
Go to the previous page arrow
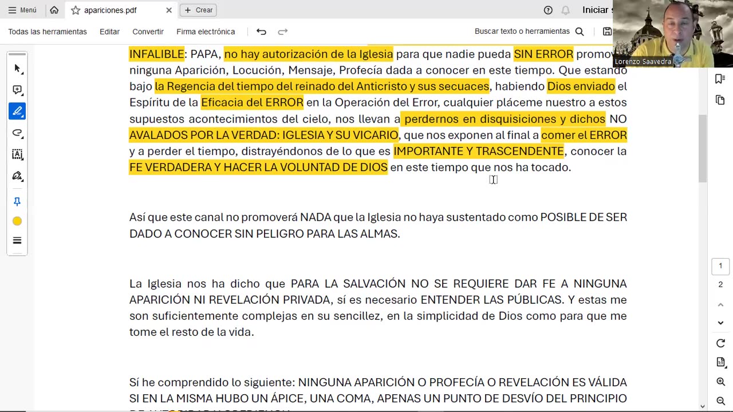click(x=720, y=305)
